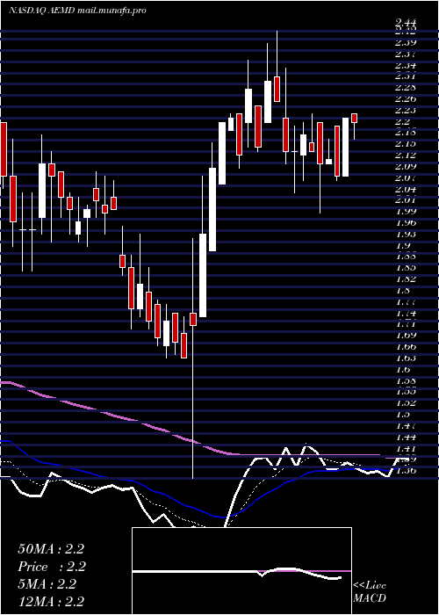This screenshot has height=615, width=439.
Task: Click the 1.82 price axis label
Action: pyautogui.click(x=406, y=279)
